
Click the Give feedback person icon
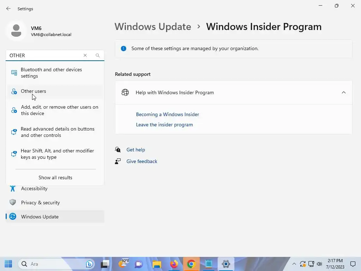click(x=118, y=161)
